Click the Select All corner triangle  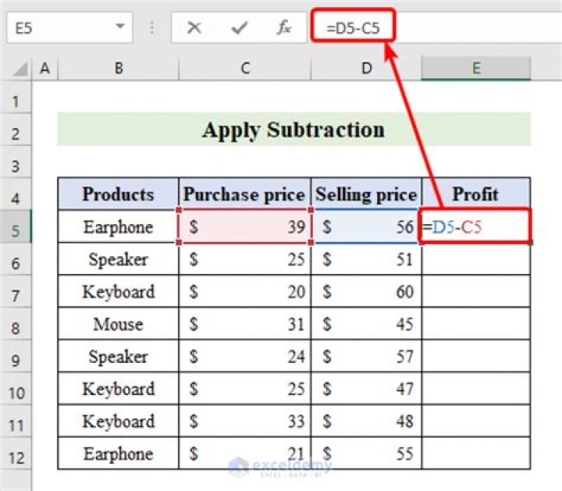19,69
